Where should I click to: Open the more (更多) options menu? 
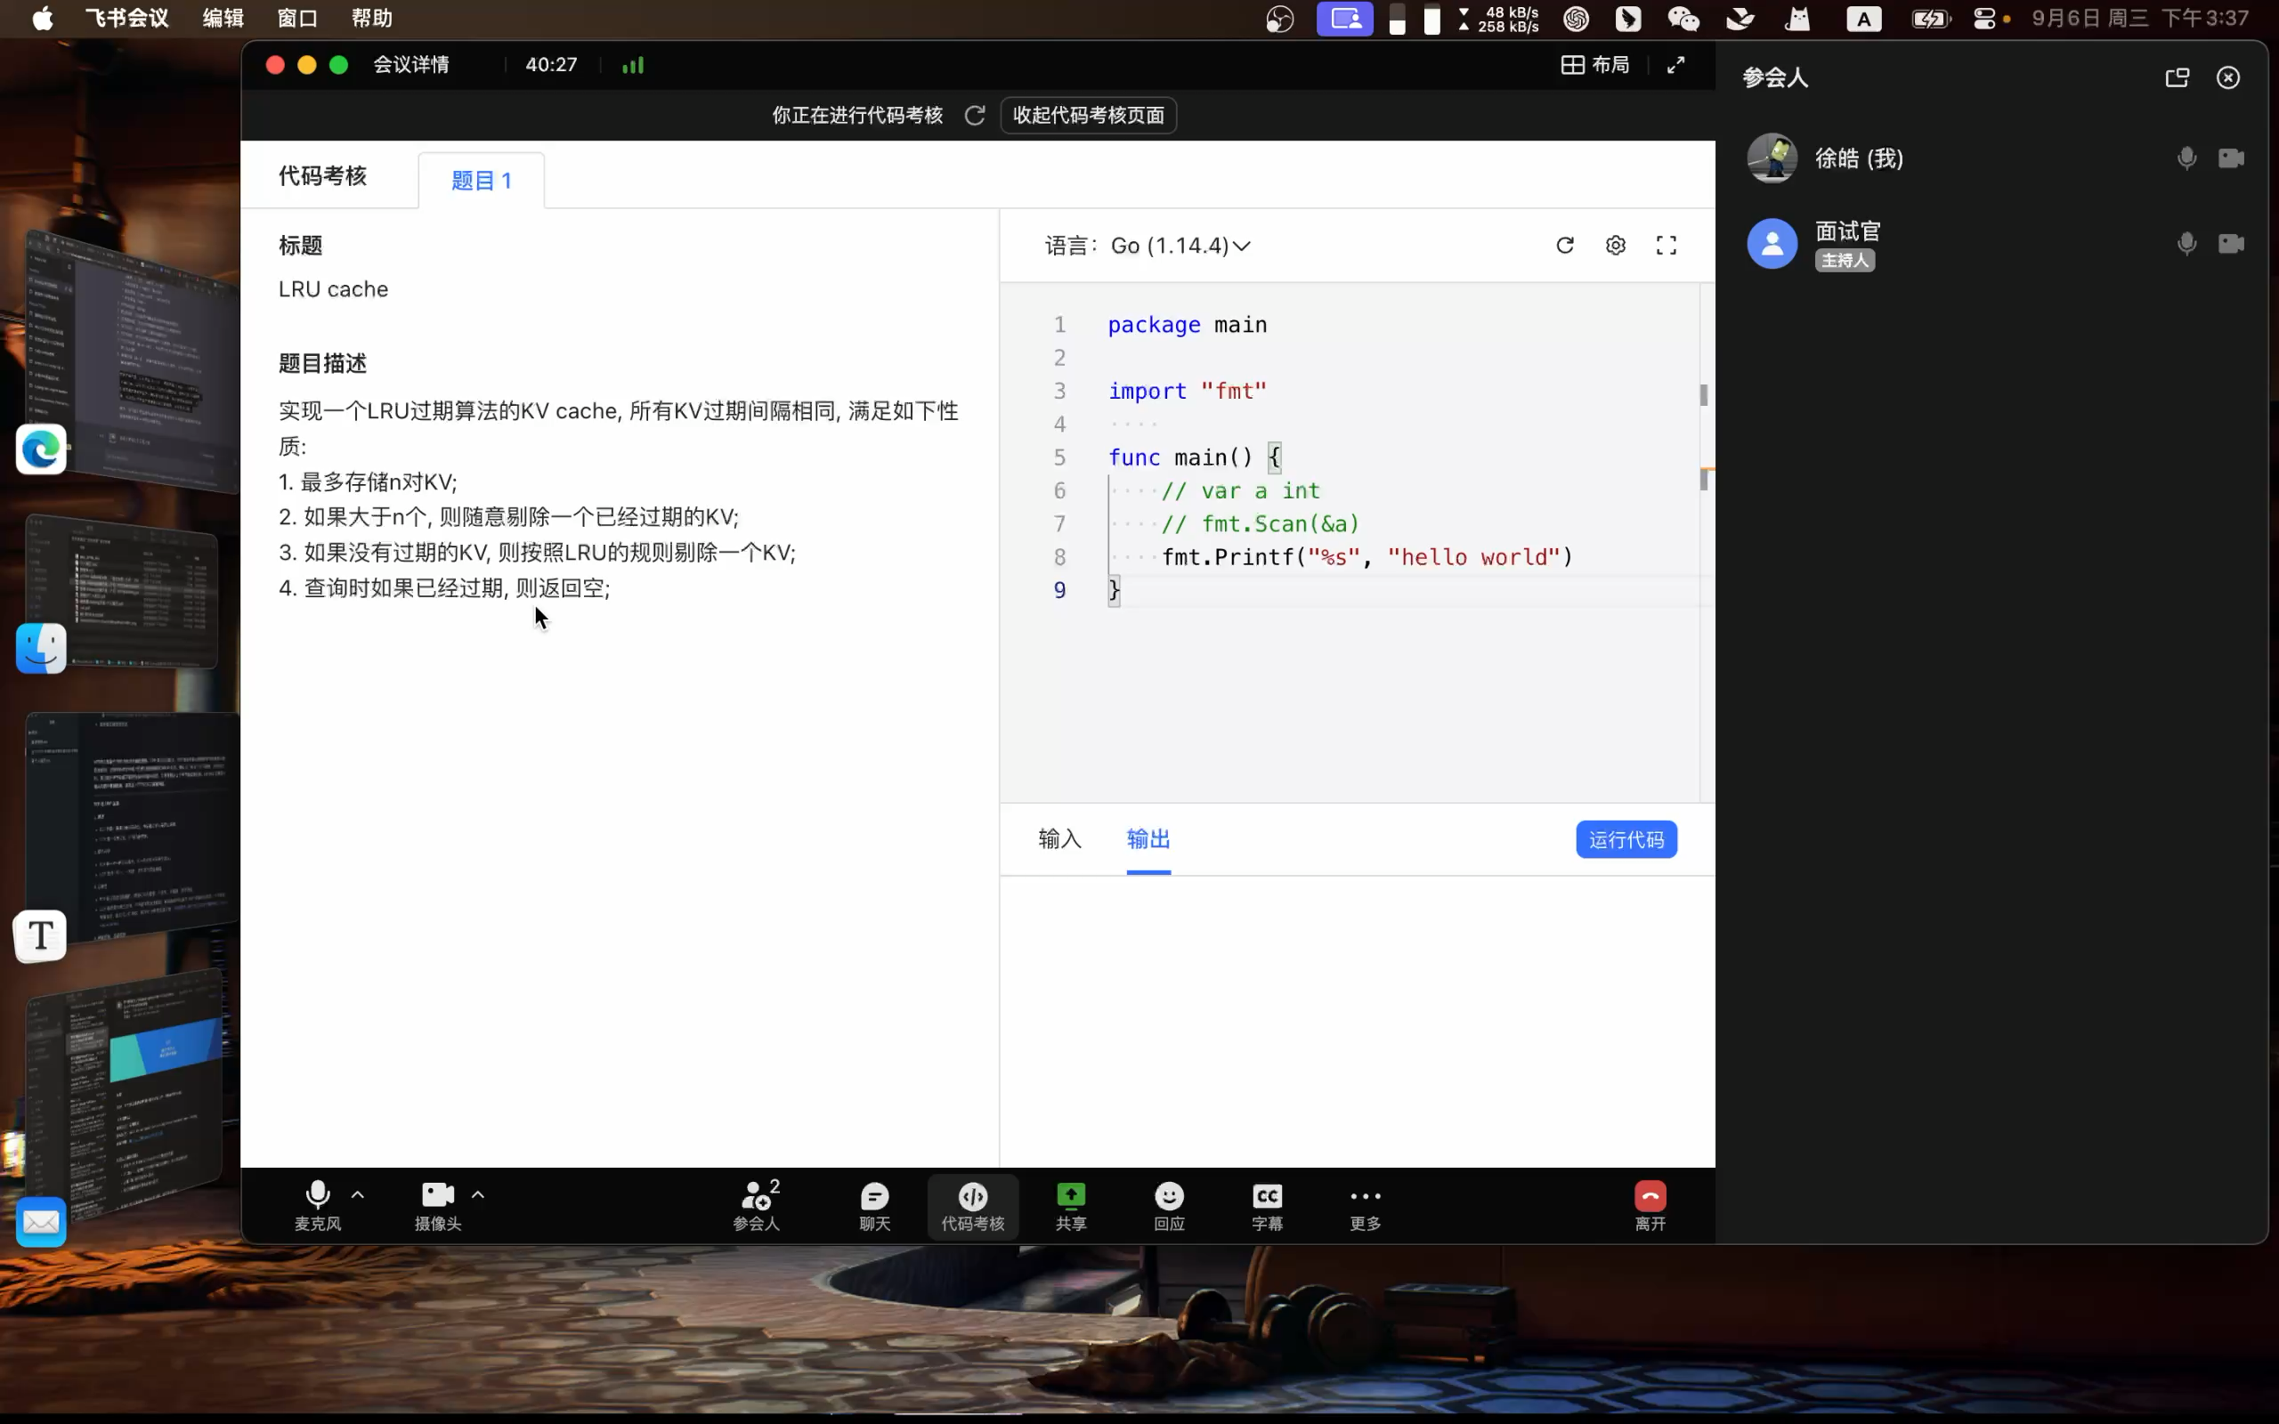coord(1366,1205)
